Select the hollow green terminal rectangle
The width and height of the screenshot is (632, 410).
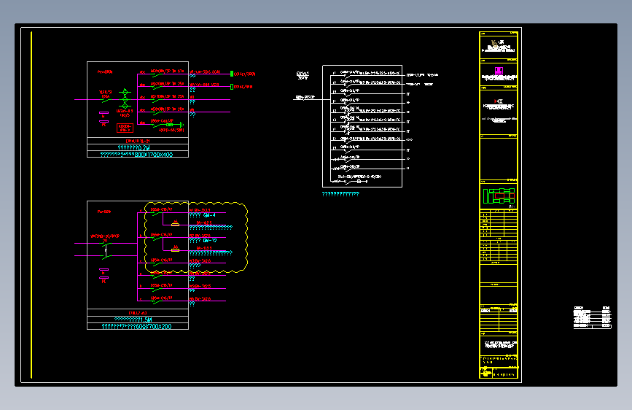tap(232, 87)
